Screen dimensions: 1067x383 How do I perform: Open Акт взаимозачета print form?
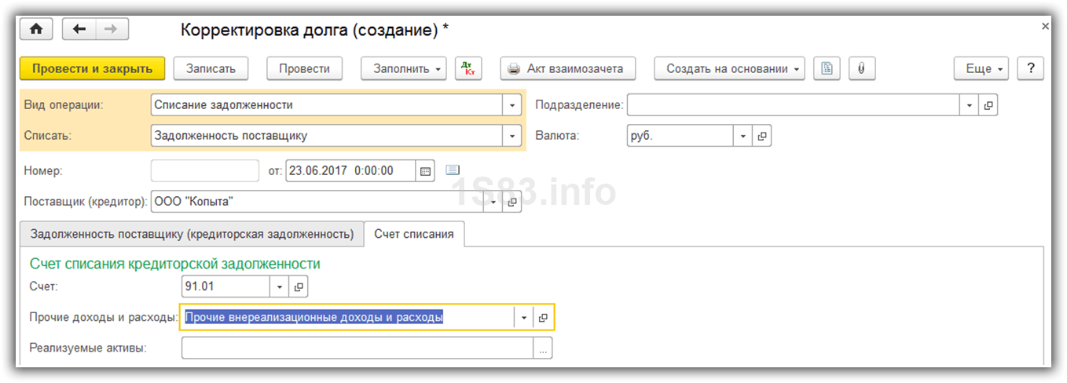(568, 68)
